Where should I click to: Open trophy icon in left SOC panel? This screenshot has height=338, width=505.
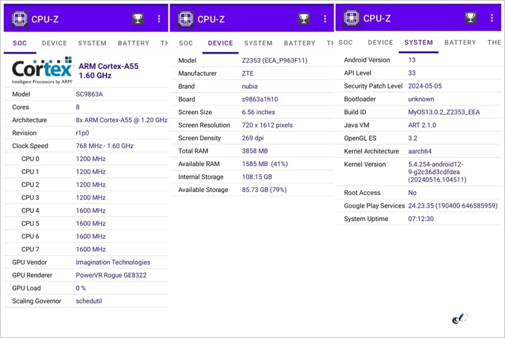pos(138,19)
